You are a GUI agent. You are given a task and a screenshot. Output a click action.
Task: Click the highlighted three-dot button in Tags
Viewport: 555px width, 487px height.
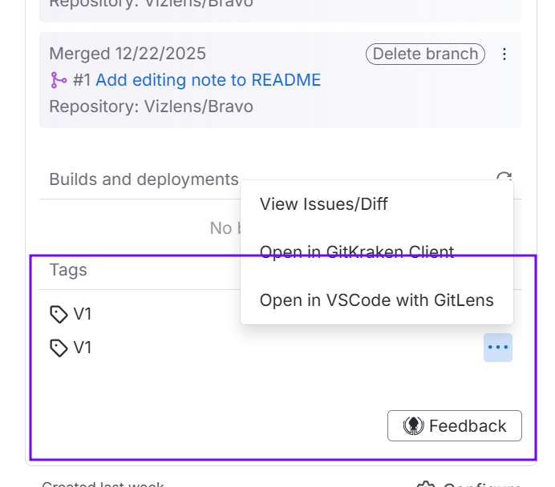click(x=498, y=348)
